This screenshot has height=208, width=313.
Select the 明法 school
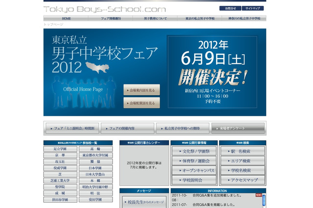(x=96, y=193)
